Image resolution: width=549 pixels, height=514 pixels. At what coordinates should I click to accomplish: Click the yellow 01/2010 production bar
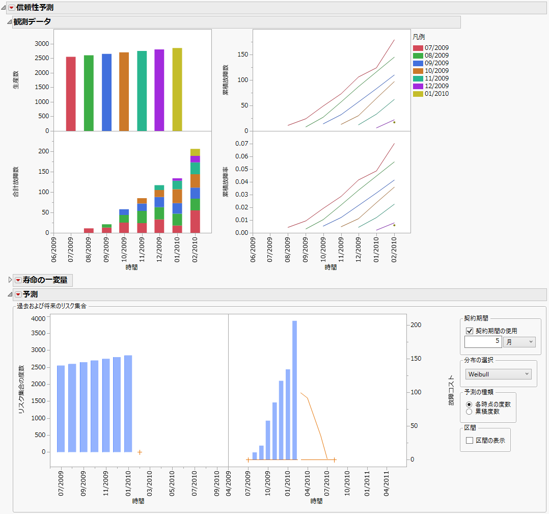(177, 90)
